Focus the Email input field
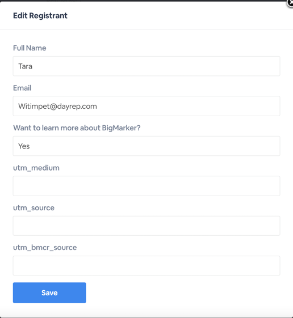293x318 pixels. pyautogui.click(x=146, y=106)
